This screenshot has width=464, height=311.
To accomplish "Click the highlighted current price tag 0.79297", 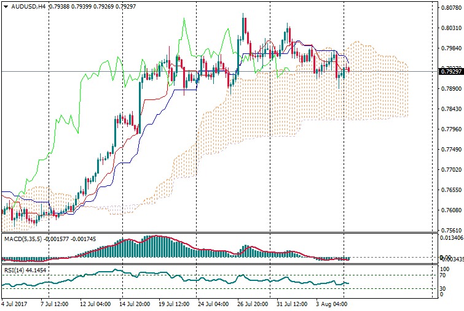I will coord(450,72).
